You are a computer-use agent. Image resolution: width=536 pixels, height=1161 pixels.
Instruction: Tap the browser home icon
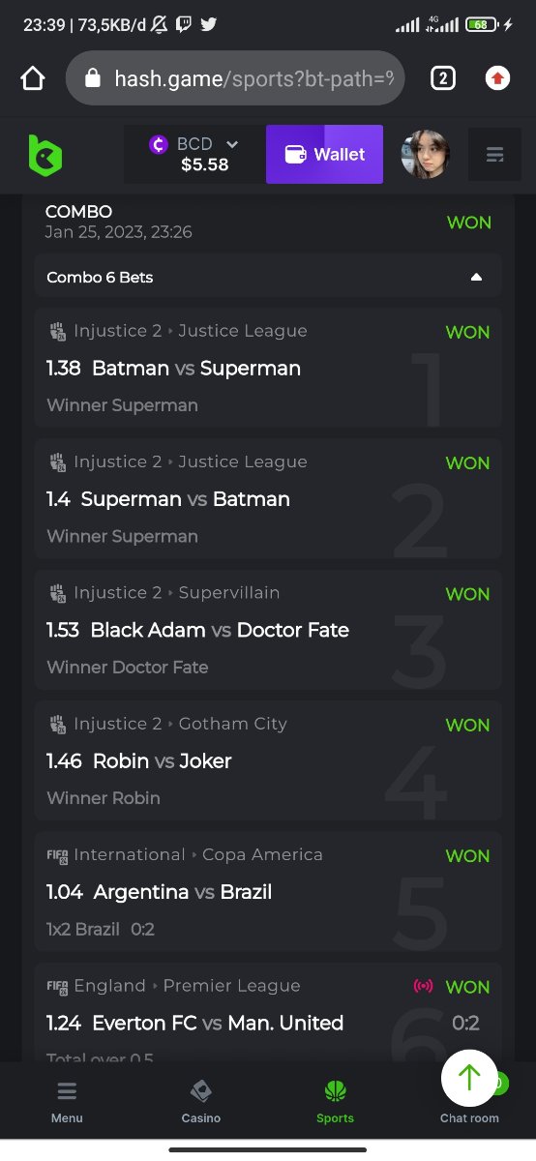point(33,78)
